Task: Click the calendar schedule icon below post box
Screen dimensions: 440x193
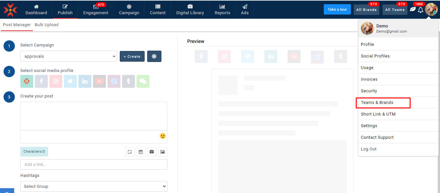Action: coord(141,152)
